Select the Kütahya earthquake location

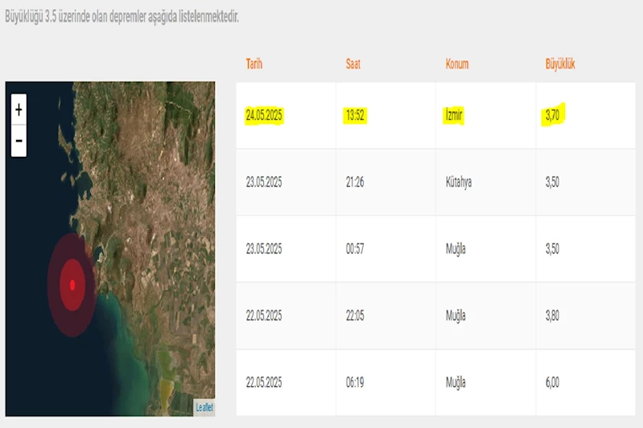tap(459, 183)
